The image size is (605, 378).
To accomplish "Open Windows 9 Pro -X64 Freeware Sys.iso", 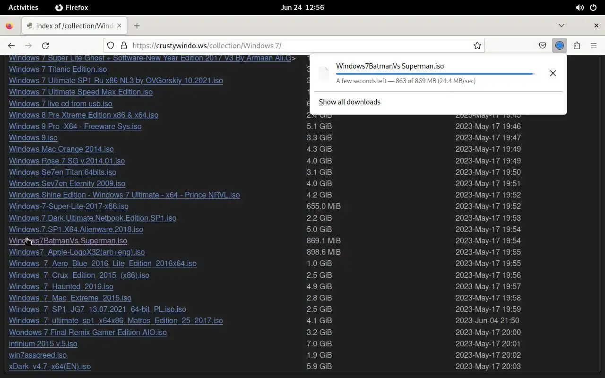I will coord(75,126).
